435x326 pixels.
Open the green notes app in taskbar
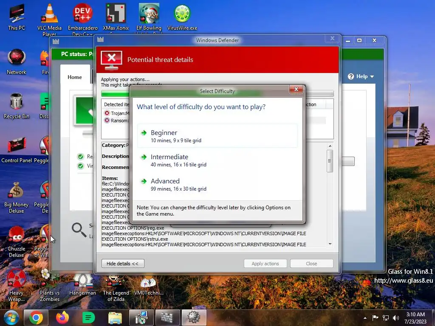(88, 318)
